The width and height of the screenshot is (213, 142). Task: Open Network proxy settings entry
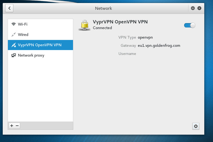coord(40,55)
